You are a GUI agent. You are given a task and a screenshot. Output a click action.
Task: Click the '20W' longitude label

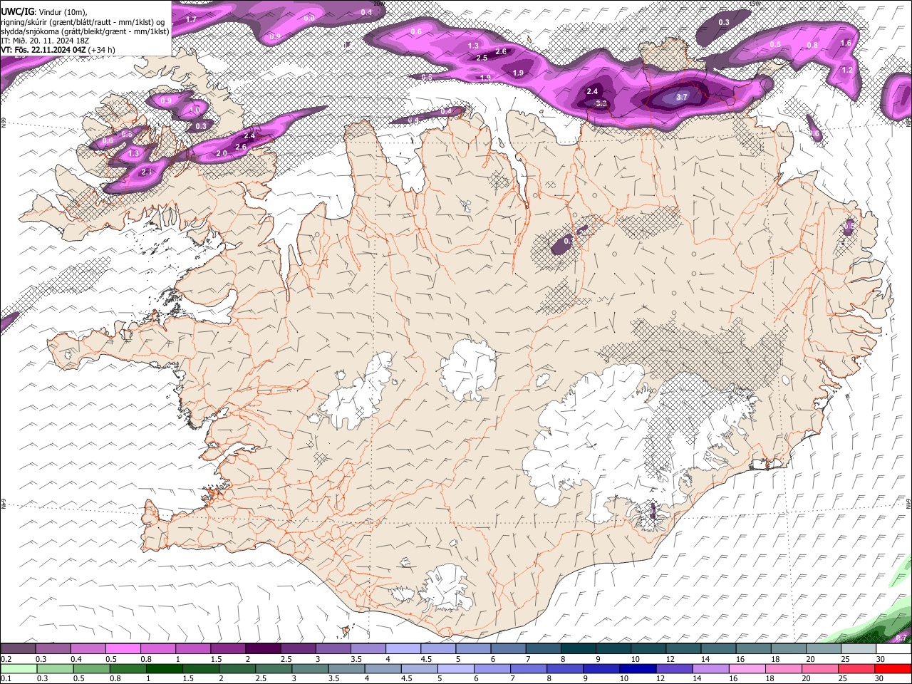coord(378,3)
